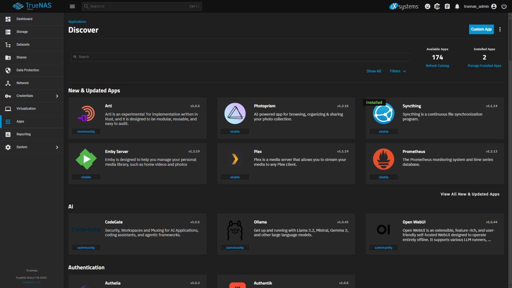Open the feedback smiley icon
The height and width of the screenshot is (288, 512).
click(x=427, y=6)
